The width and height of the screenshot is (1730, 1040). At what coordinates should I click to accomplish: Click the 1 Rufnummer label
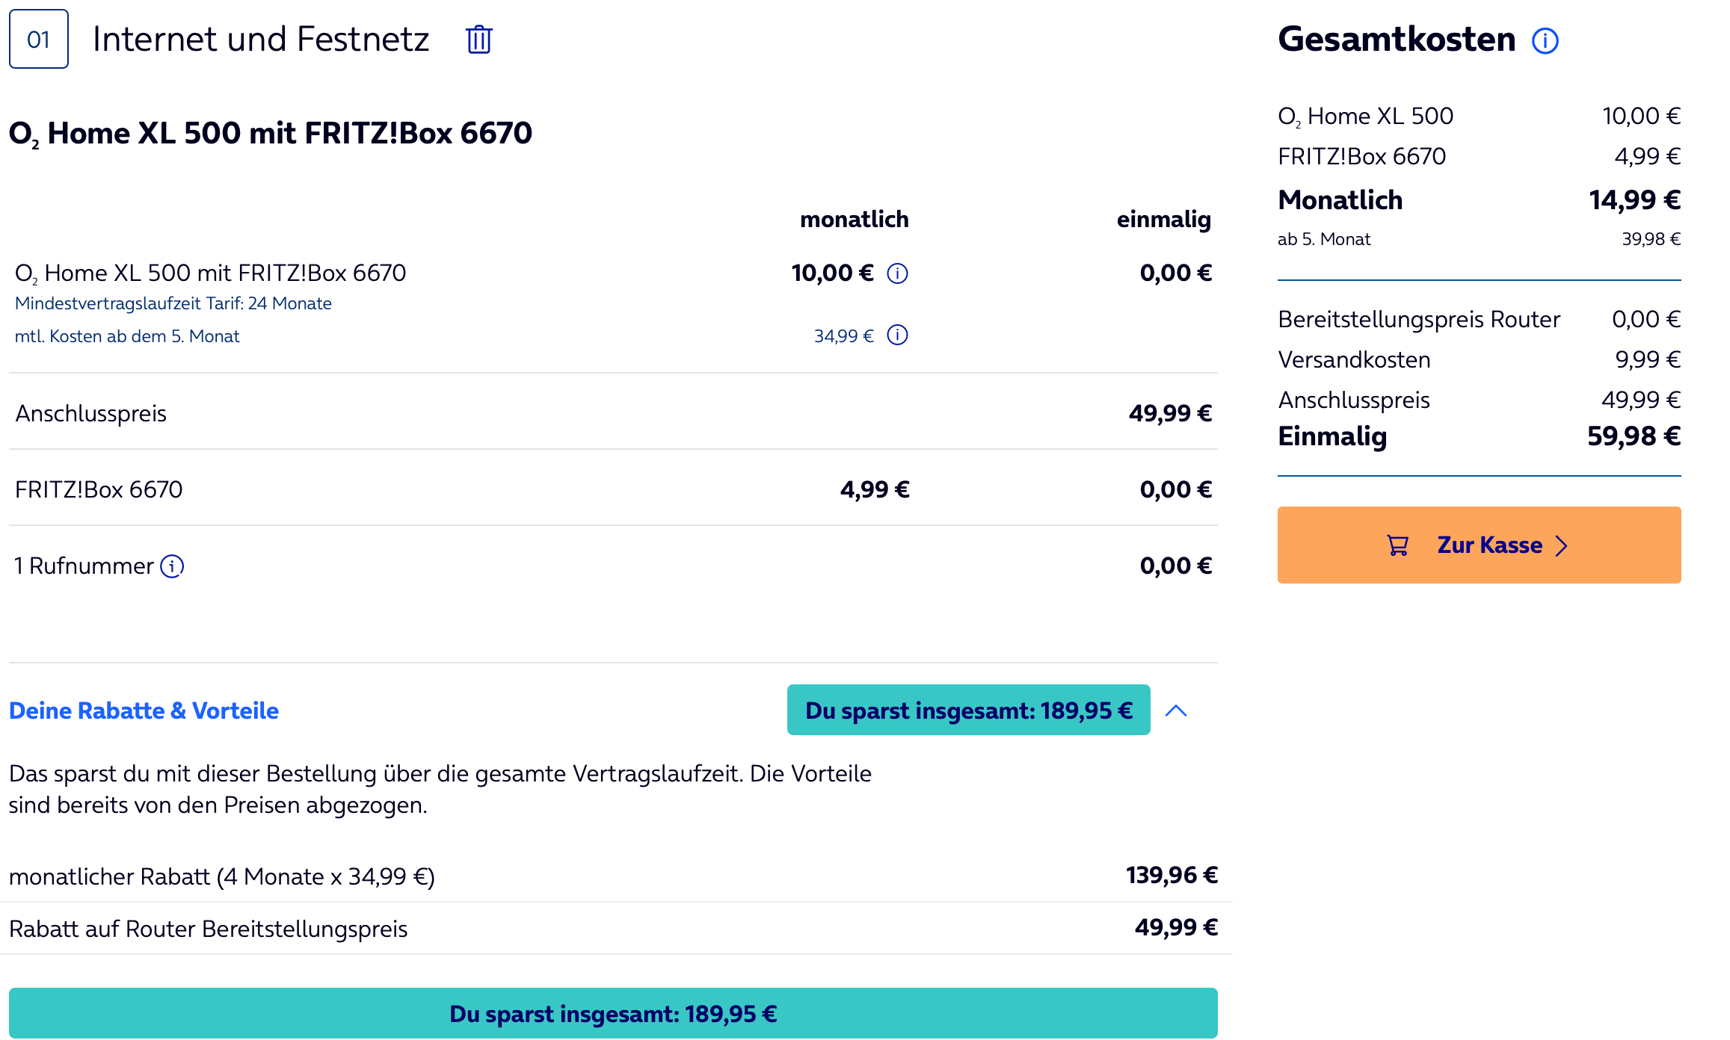click(84, 566)
